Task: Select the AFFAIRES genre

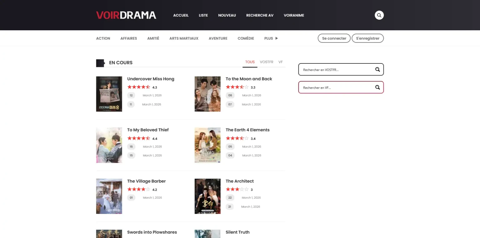Action: click(129, 38)
